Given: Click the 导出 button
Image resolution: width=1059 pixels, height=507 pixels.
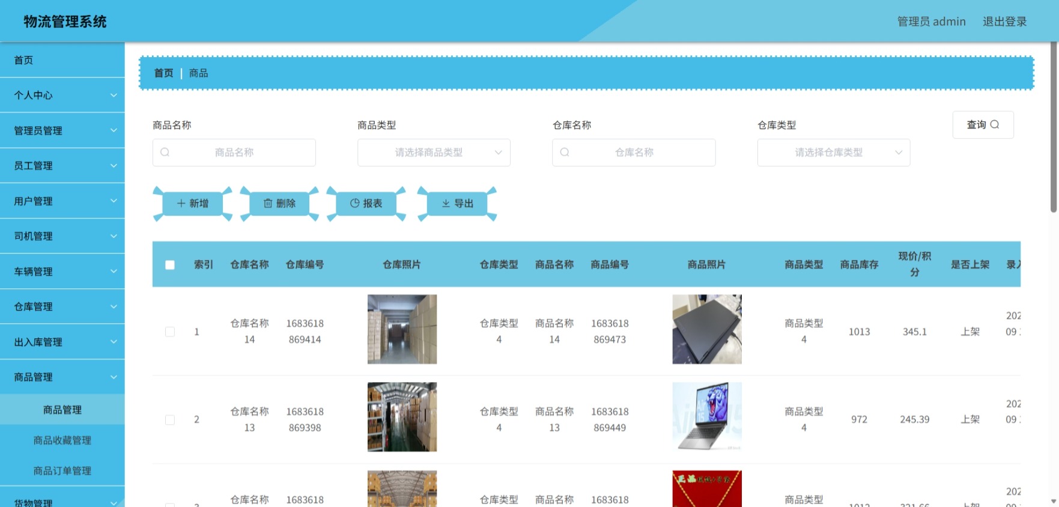Looking at the screenshot, I should point(457,204).
